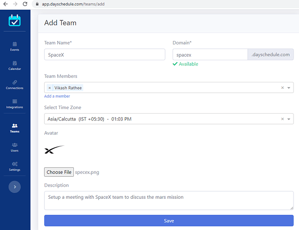Expand the Team Members dropdown arrow
The image size is (299, 230).
289,88
